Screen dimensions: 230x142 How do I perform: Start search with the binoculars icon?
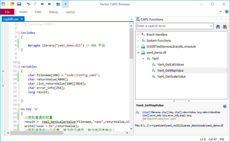coord(218,27)
